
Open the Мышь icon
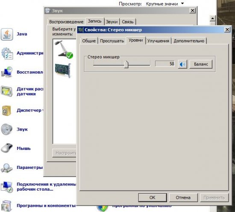pyautogui.click(x=7, y=148)
